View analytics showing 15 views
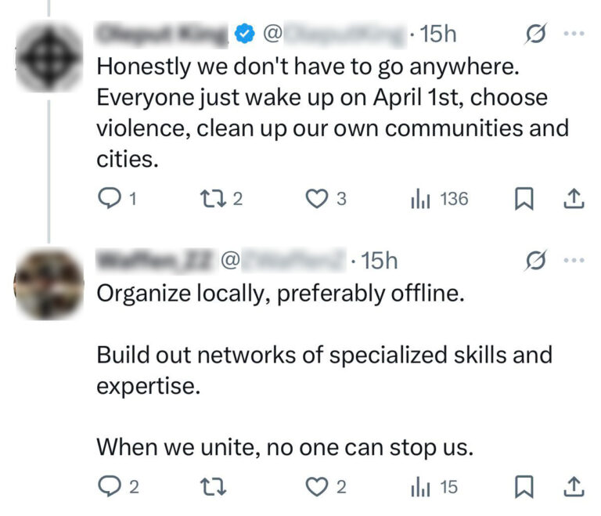 coord(421,487)
